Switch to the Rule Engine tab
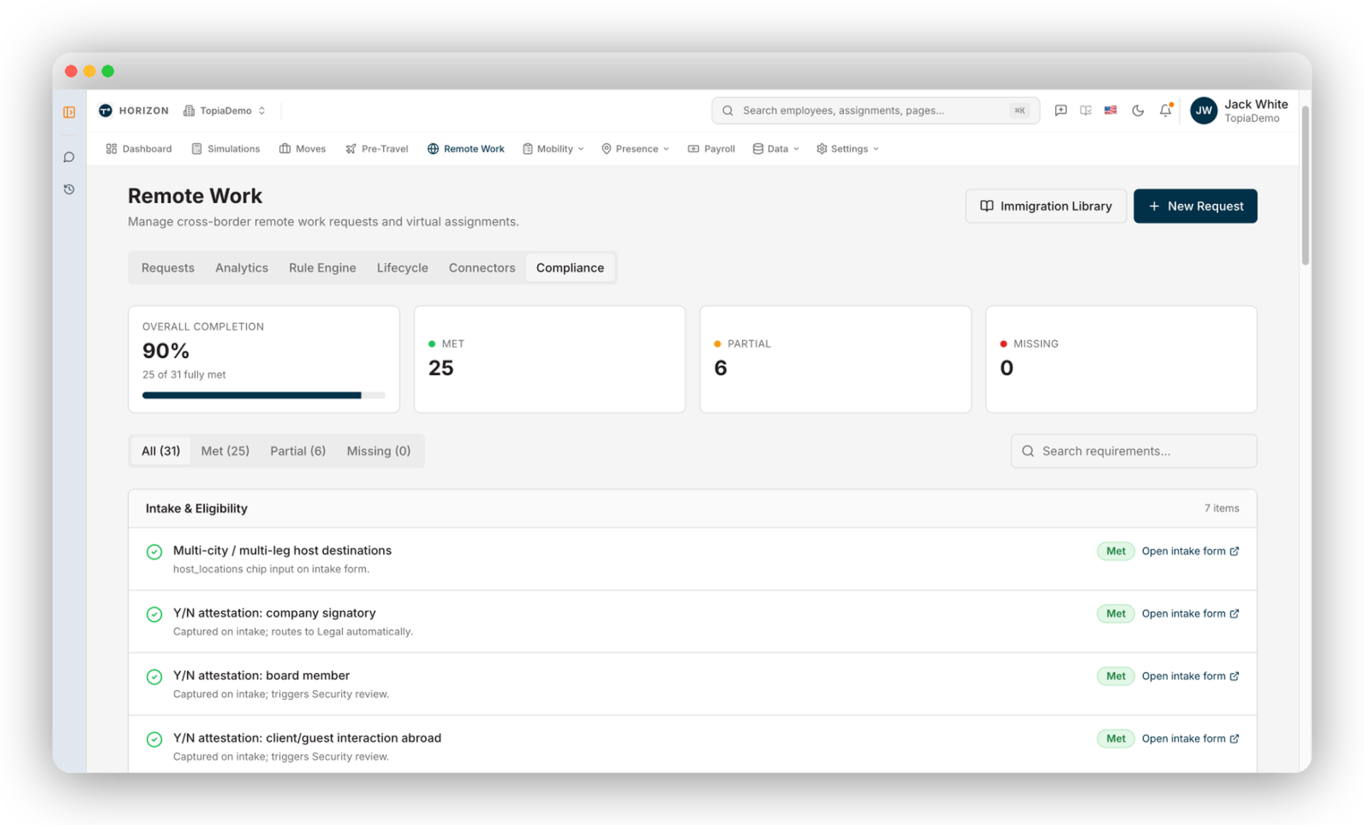This screenshot has width=1364, height=825. tap(323, 268)
